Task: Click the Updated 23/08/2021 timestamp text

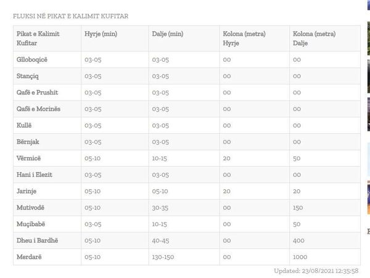Action: click(316, 271)
